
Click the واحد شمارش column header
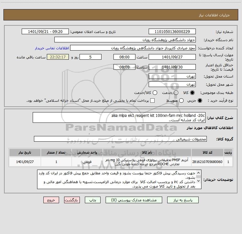point(87,152)
